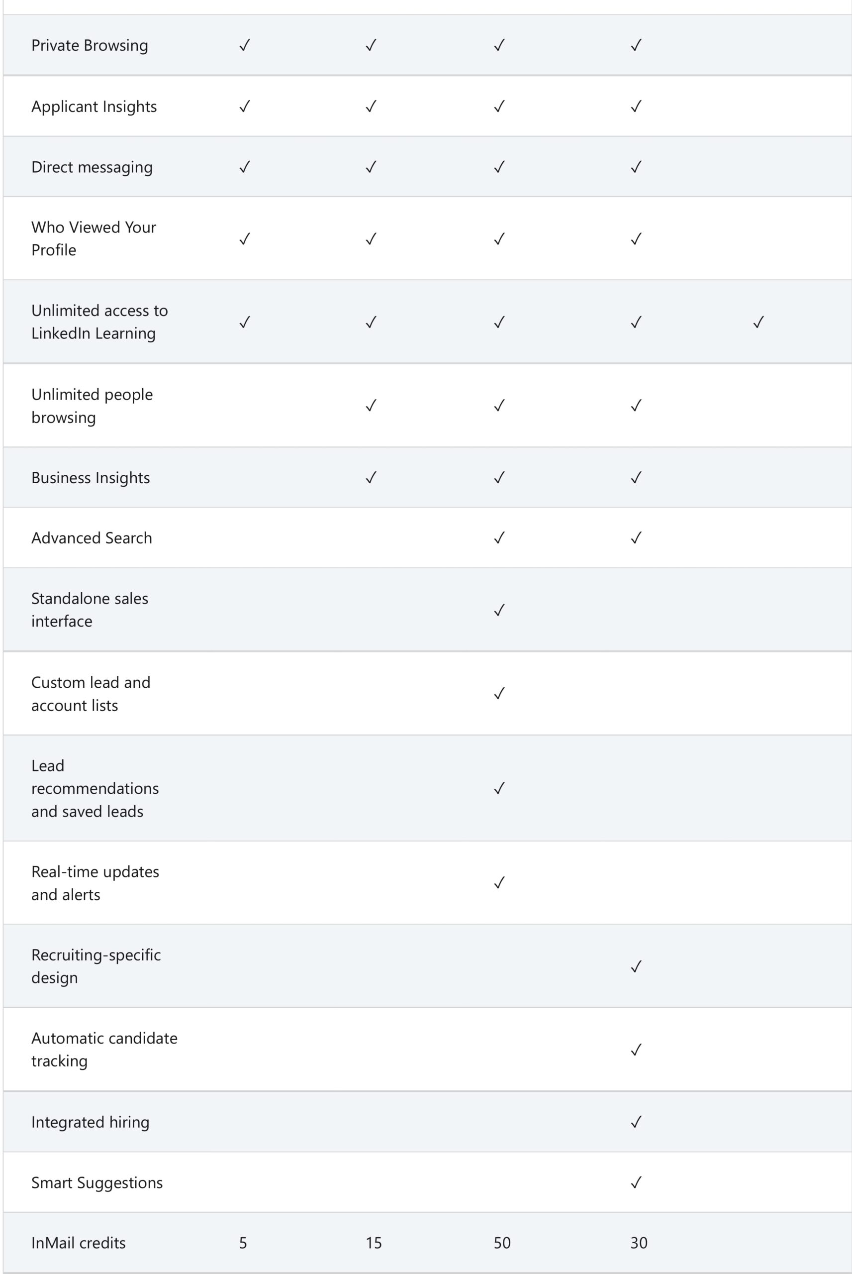Viewport: 852px width, 1274px height.
Task: Click the "InMail credits" row label
Action: coord(78,1243)
